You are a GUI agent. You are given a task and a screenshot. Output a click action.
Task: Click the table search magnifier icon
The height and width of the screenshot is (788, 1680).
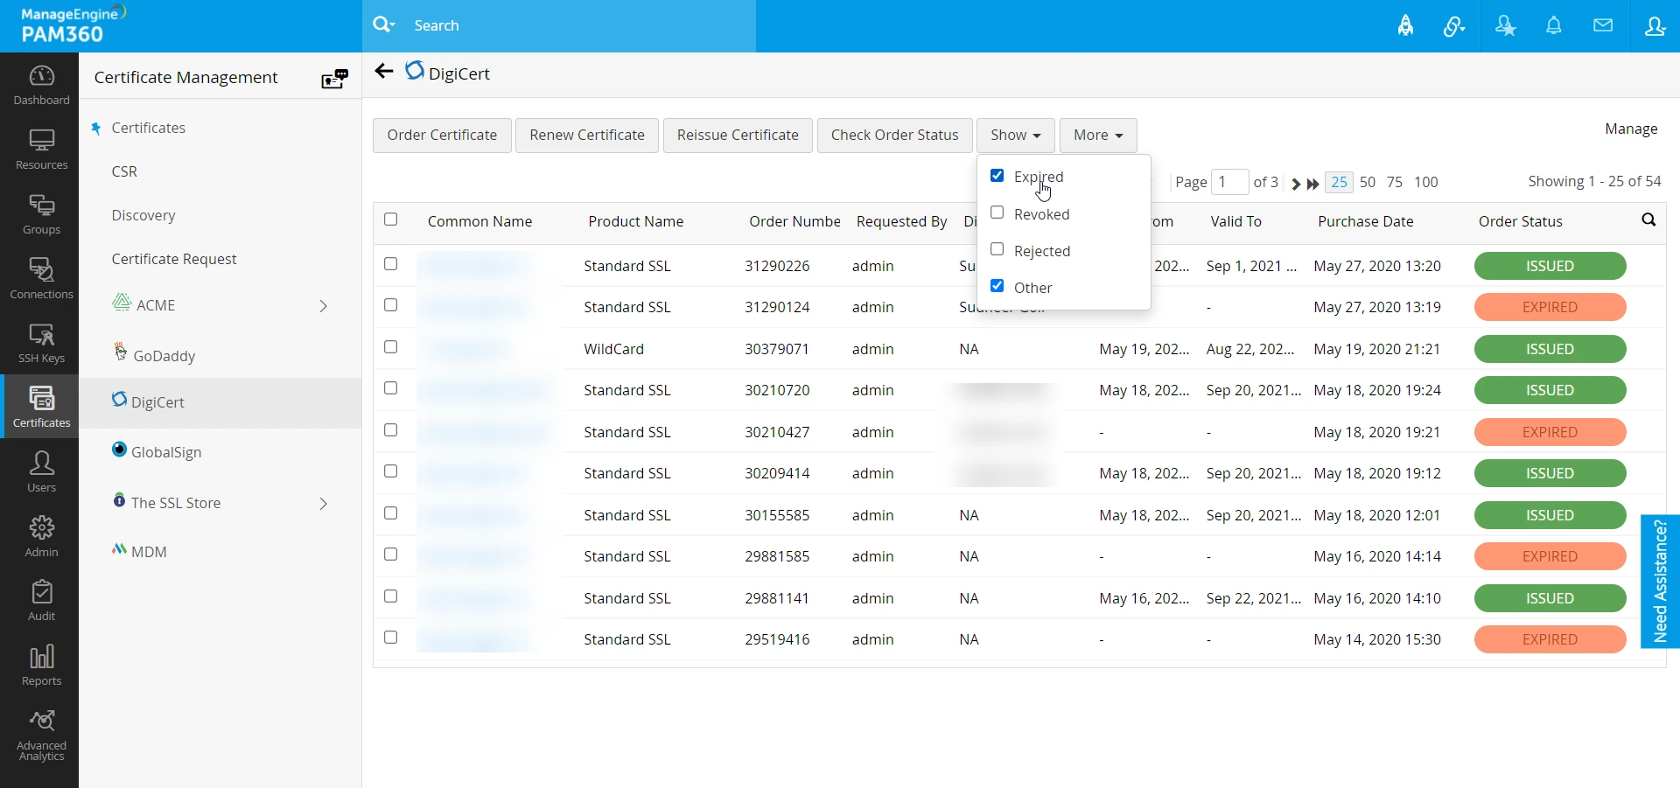1648,220
